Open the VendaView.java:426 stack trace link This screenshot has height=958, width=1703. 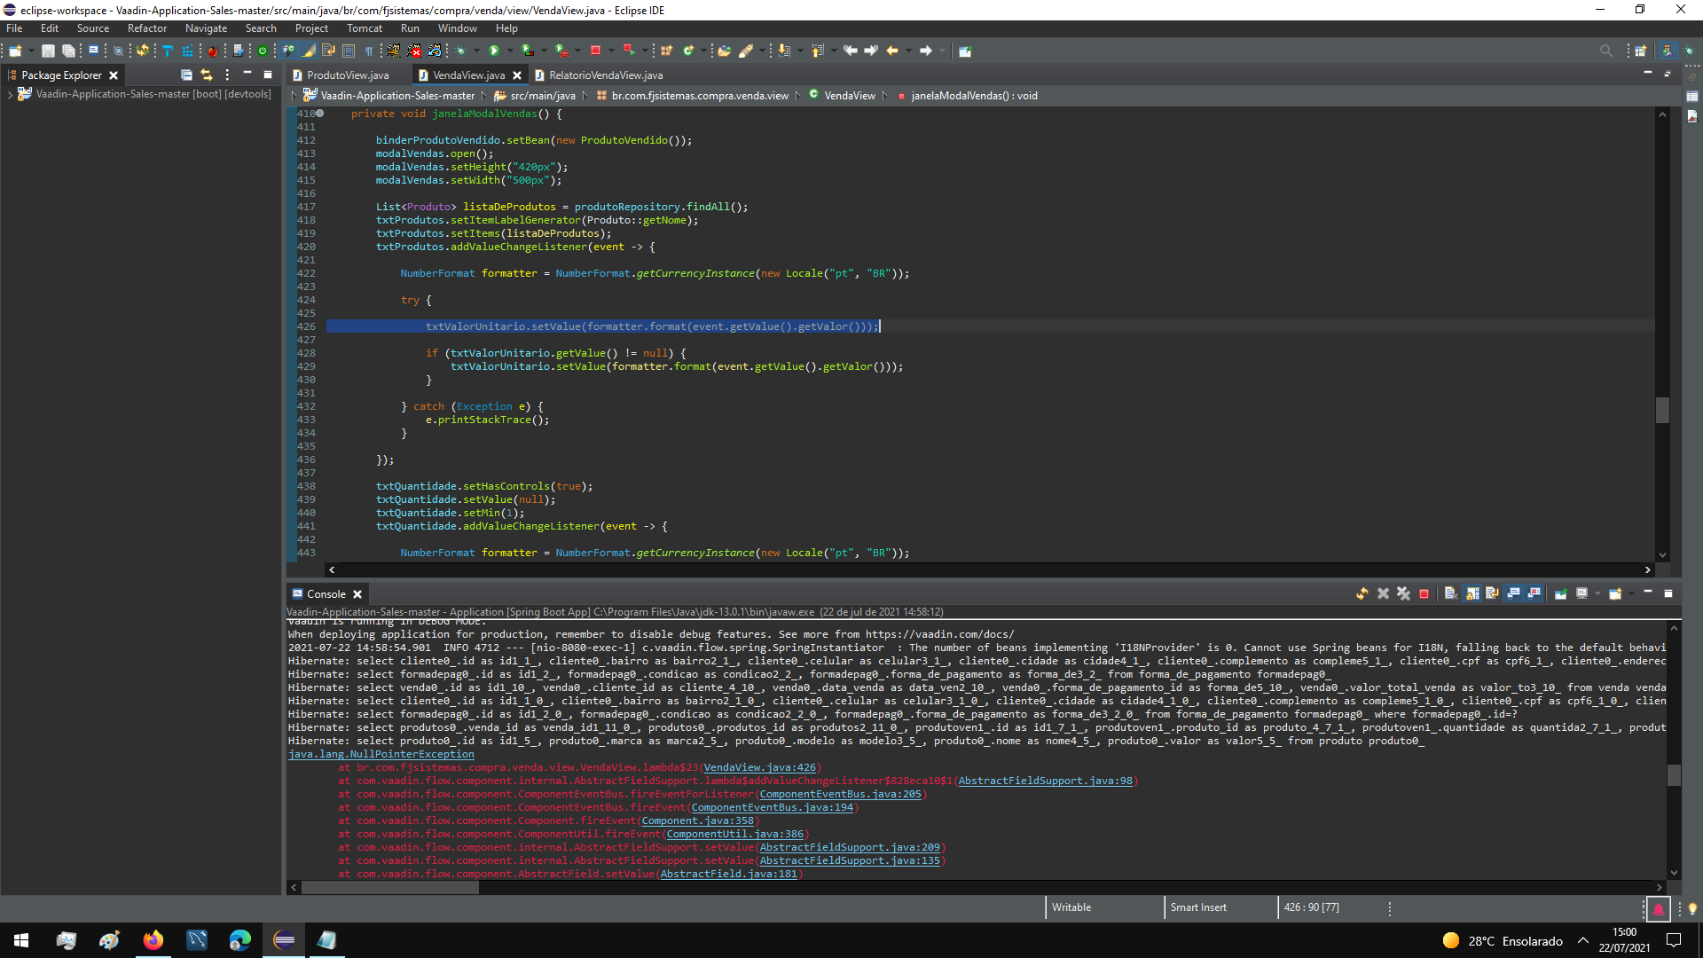pyautogui.click(x=759, y=768)
